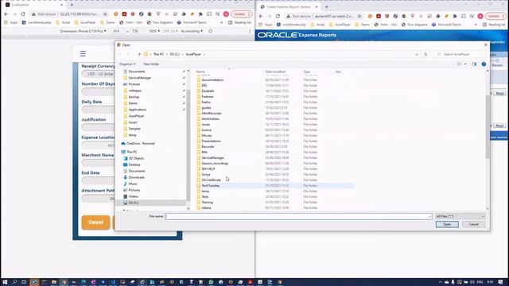
Task: Click the Up one level arrow
Action: click(x=139, y=54)
